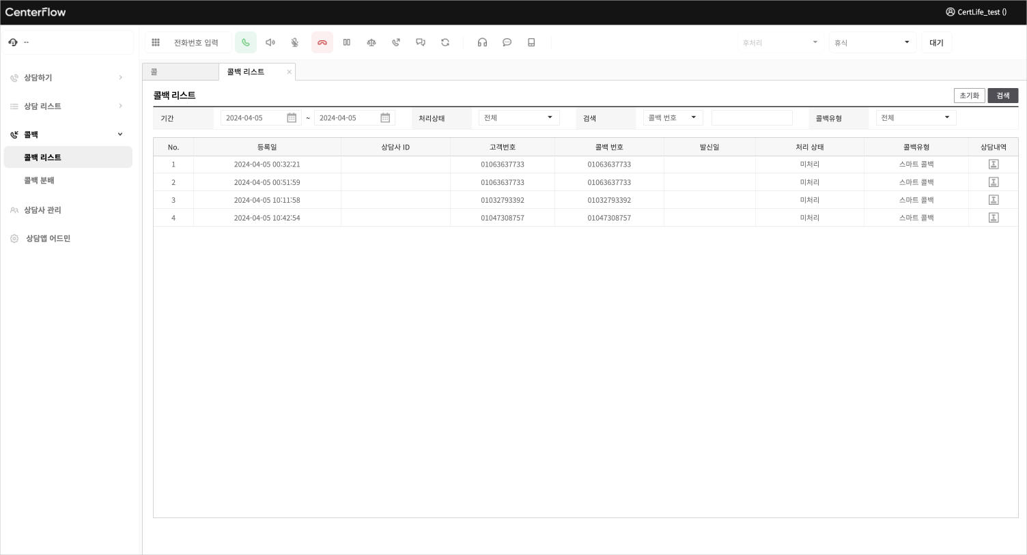The height and width of the screenshot is (555, 1027).
Task: Expand the 콜백유형 filter dropdown
Action: click(916, 118)
